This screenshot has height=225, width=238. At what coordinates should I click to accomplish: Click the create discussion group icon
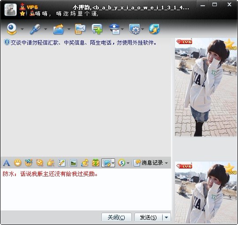[97, 29]
